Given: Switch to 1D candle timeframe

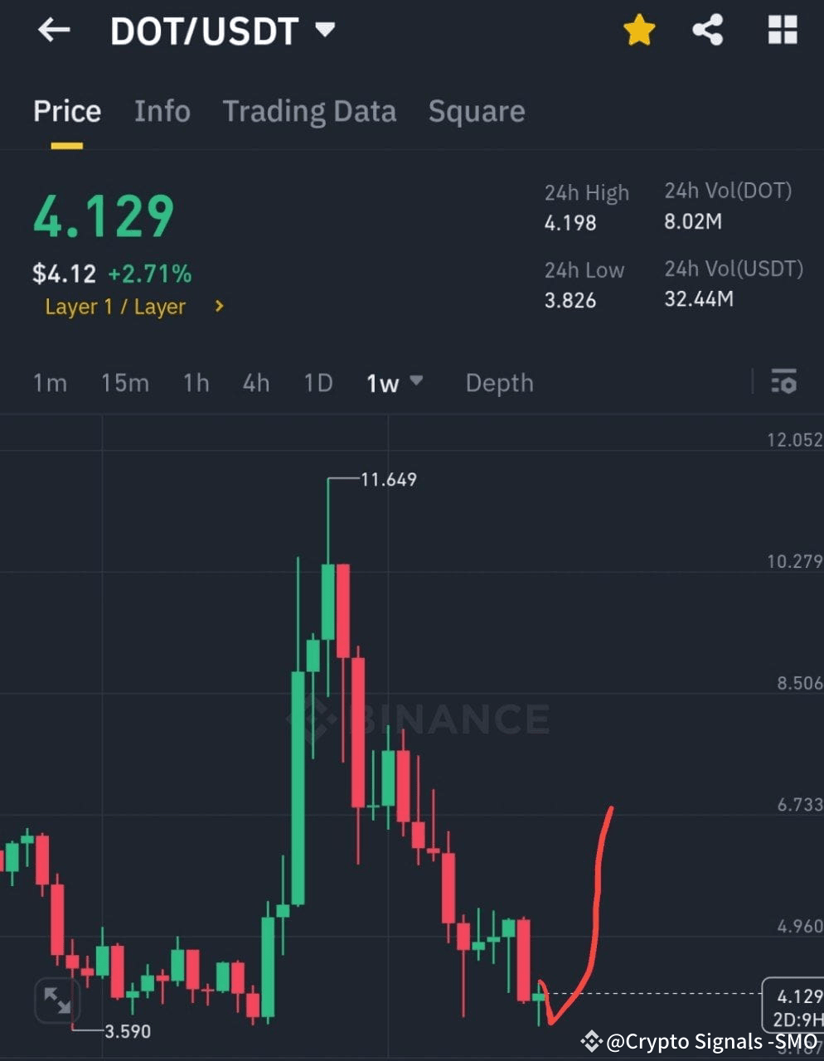Looking at the screenshot, I should tap(317, 383).
